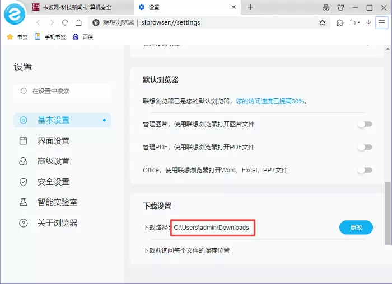Close the 设置 tab

click(x=234, y=7)
